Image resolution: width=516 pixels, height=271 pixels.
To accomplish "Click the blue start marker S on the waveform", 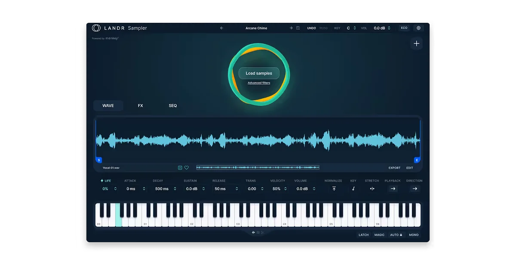I will 99,160.
